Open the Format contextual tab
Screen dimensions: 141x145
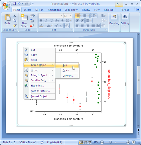(125, 10)
